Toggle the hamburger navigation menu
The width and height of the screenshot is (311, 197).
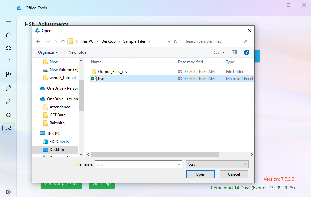click(8, 21)
